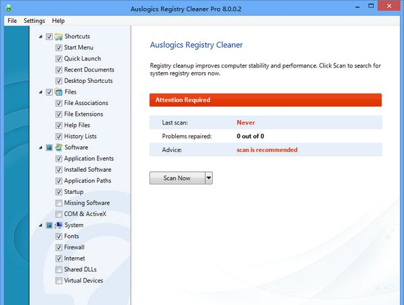This screenshot has width=404, height=305.
Task: Minimize the Registry Cleaner window
Action: (x=358, y=7)
